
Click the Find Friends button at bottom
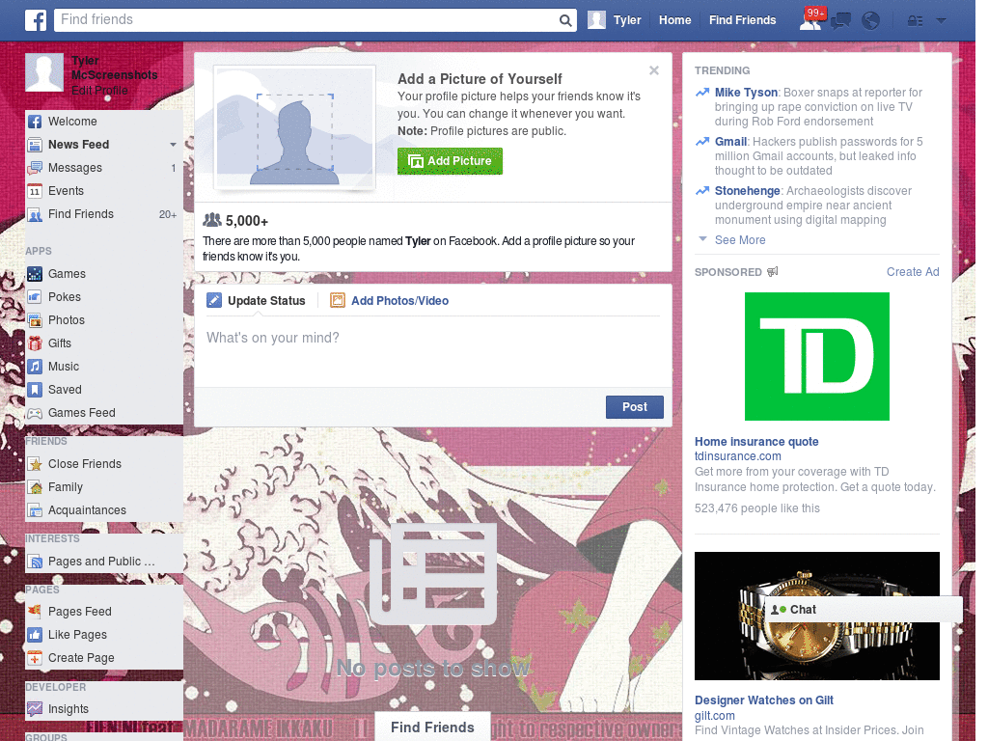pos(432,727)
